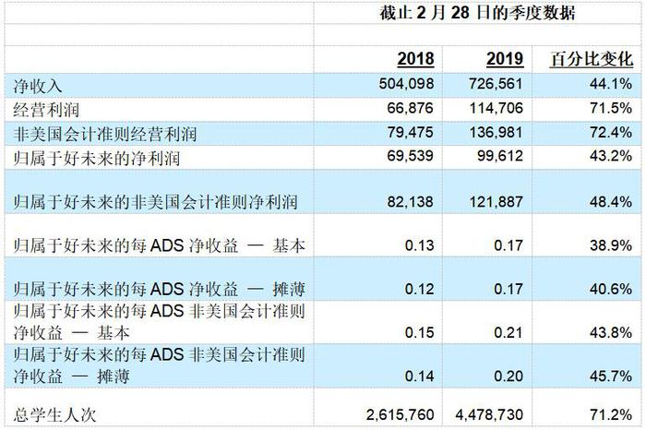The width and height of the screenshot is (646, 430).
Task: Click cell 121,887
Action: [496, 201]
